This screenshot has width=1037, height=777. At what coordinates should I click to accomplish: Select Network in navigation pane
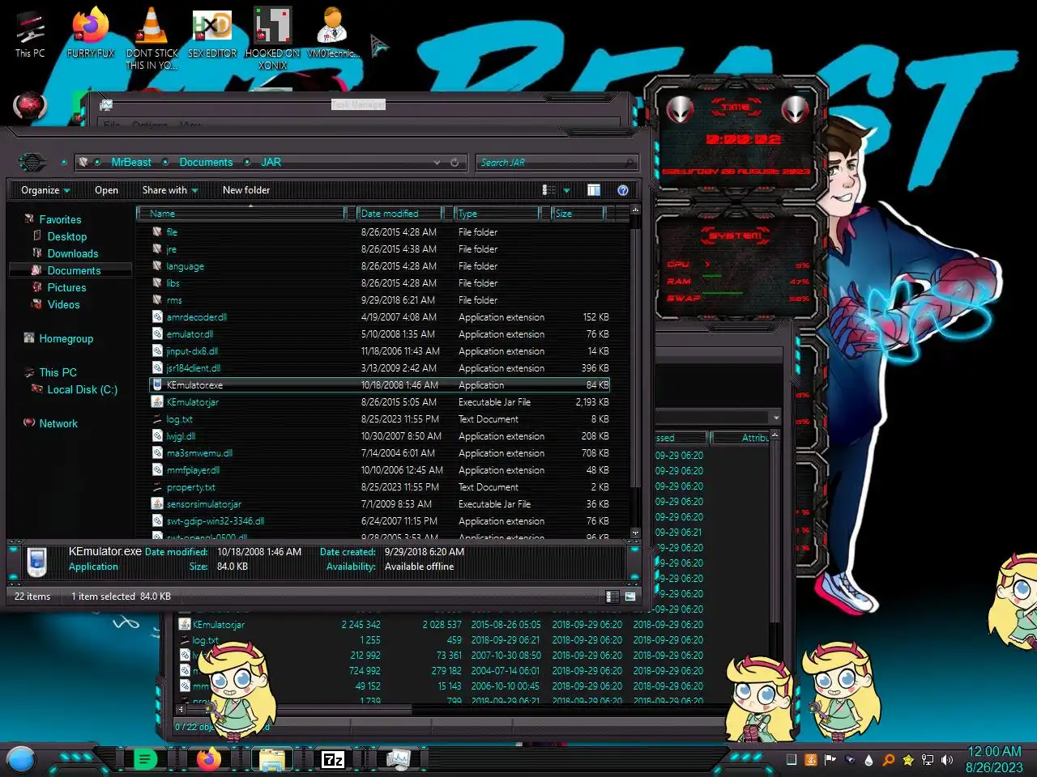click(58, 423)
